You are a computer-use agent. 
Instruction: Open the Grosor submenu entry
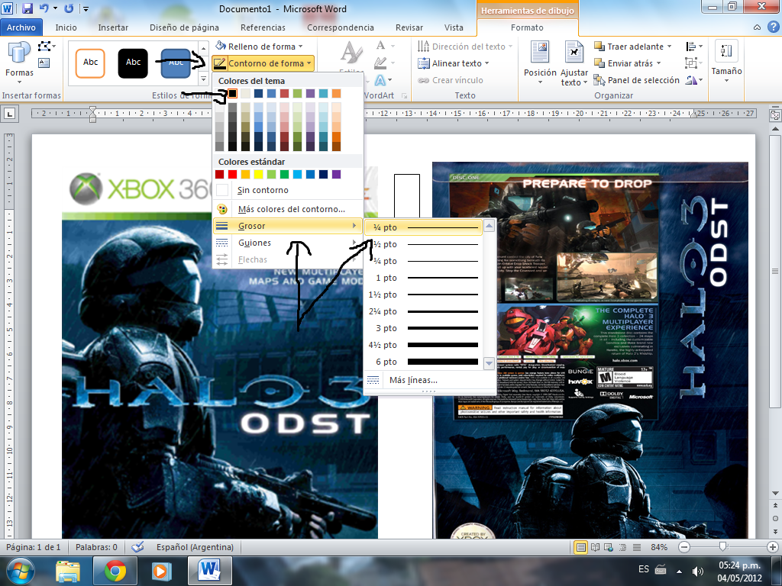[288, 226]
